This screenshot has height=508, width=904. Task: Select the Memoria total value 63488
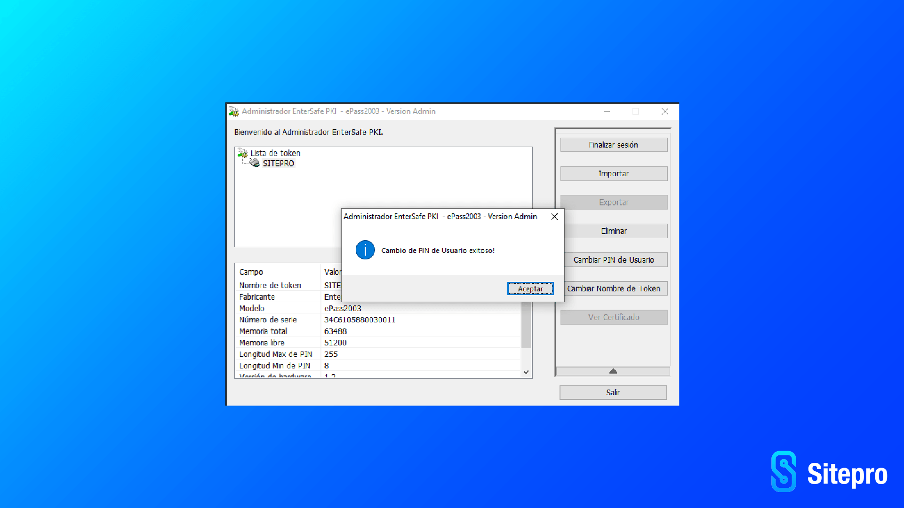(x=336, y=331)
